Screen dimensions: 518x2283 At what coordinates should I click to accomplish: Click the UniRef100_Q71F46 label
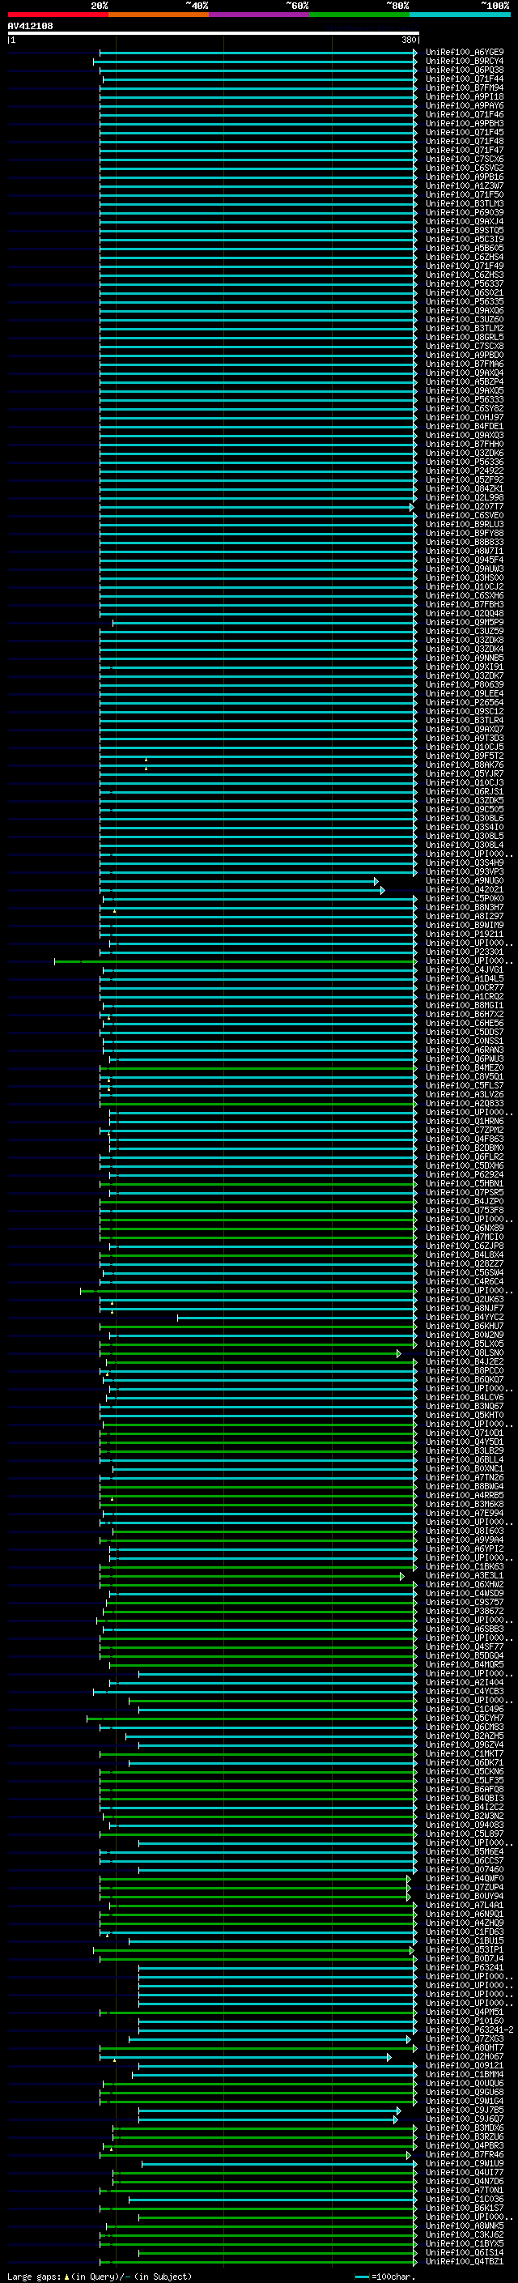point(465,114)
